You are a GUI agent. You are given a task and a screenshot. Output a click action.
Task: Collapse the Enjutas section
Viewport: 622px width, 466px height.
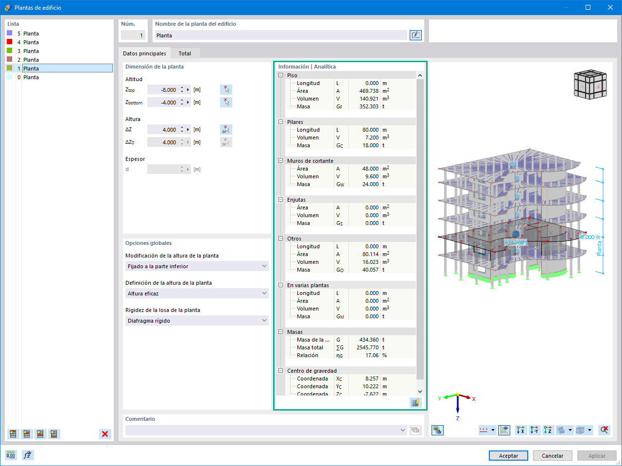click(x=280, y=200)
